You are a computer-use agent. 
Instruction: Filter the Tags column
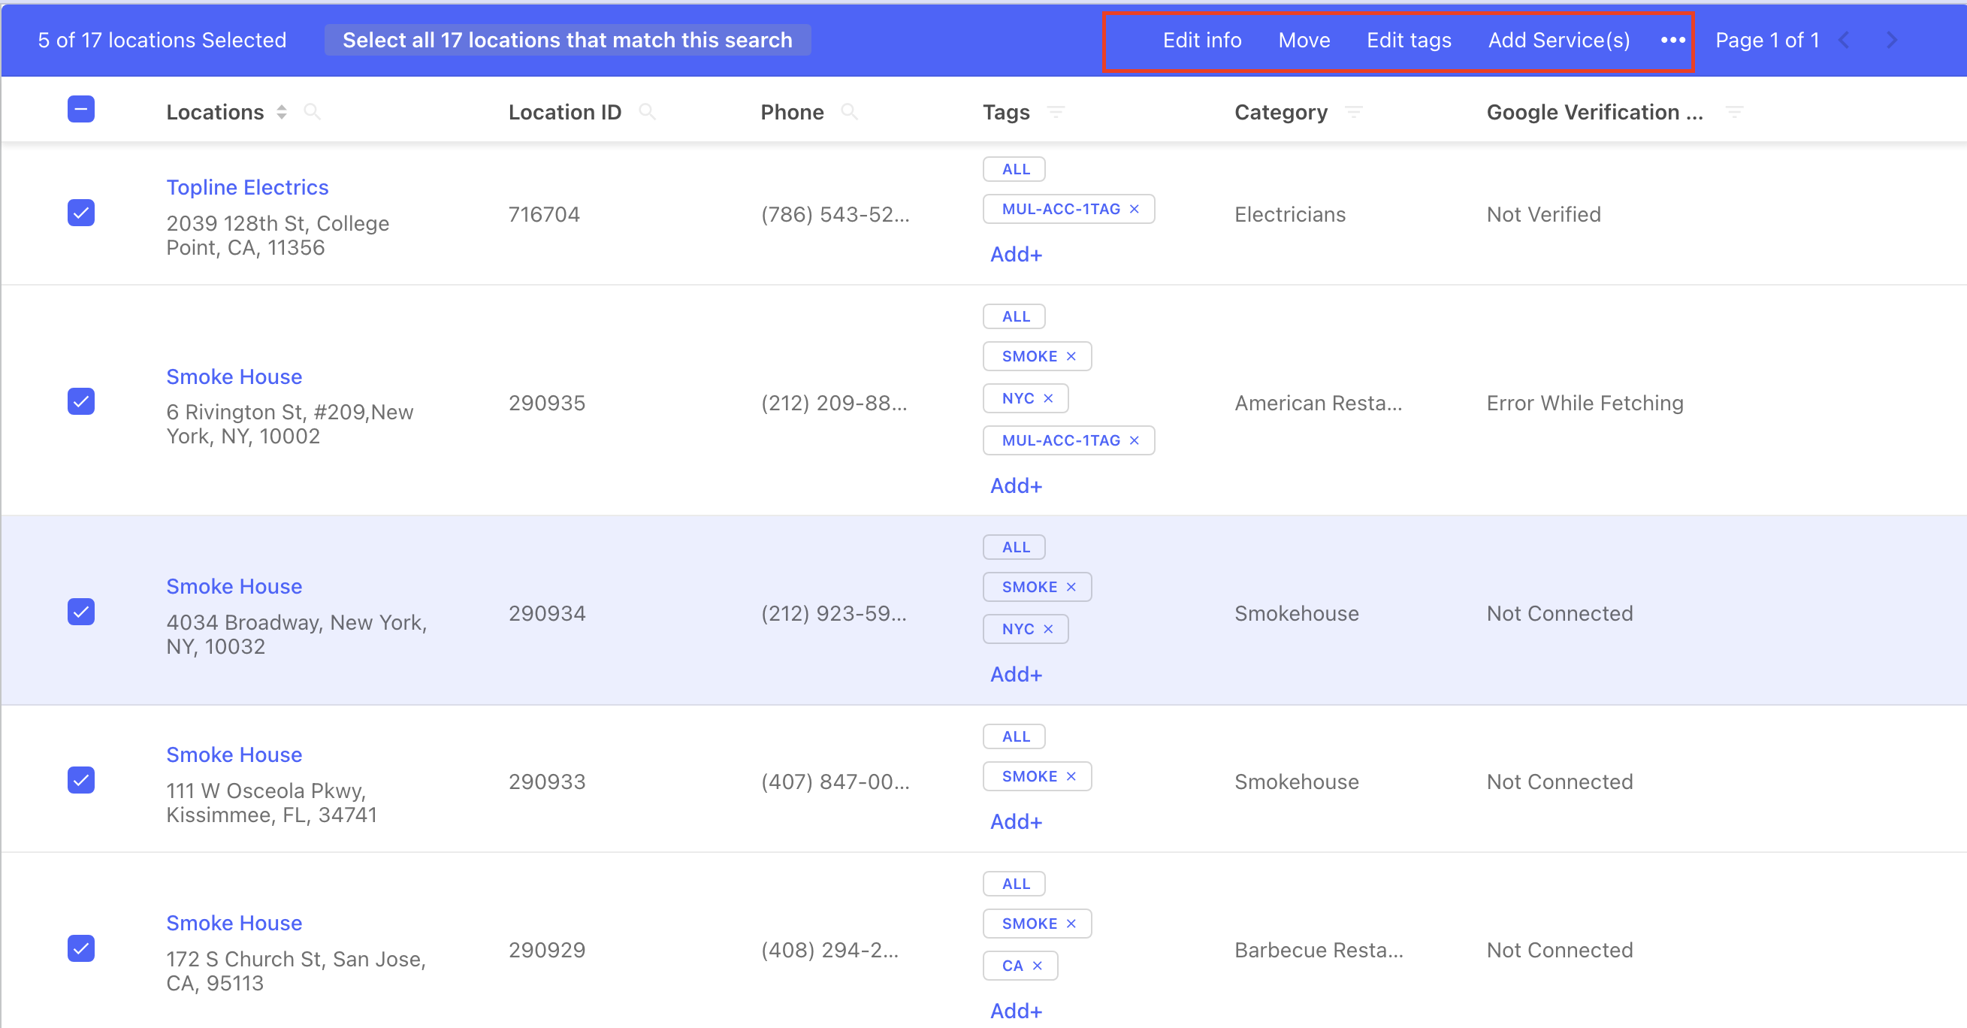point(1056,112)
